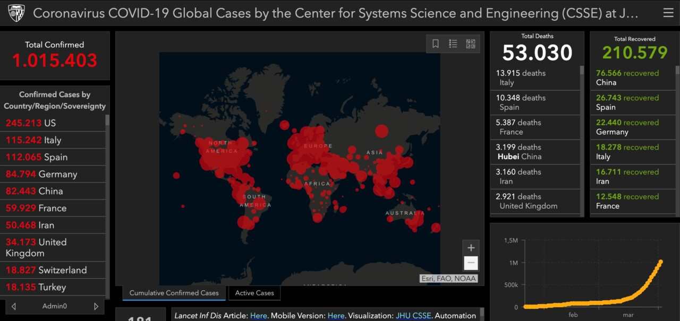
Task: Select the 26.743 recovered Spain entry
Action: (x=633, y=102)
